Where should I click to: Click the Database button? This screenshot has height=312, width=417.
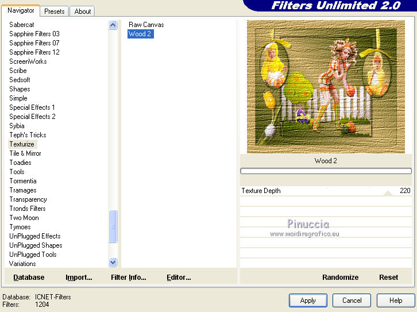coord(29,278)
